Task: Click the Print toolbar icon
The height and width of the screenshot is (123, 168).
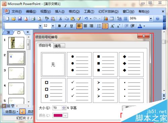Action: [33, 19]
